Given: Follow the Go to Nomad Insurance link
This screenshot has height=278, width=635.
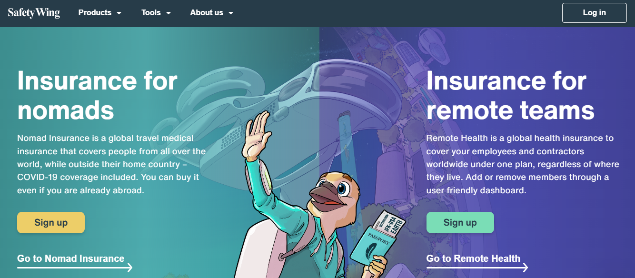Looking at the screenshot, I should click(71, 258).
